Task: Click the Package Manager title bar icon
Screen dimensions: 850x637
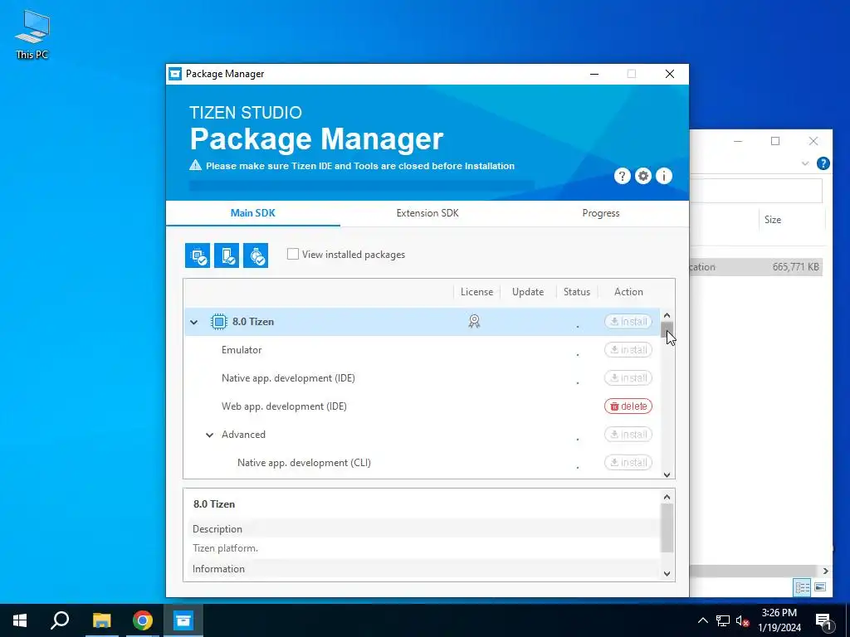Action: pos(175,74)
